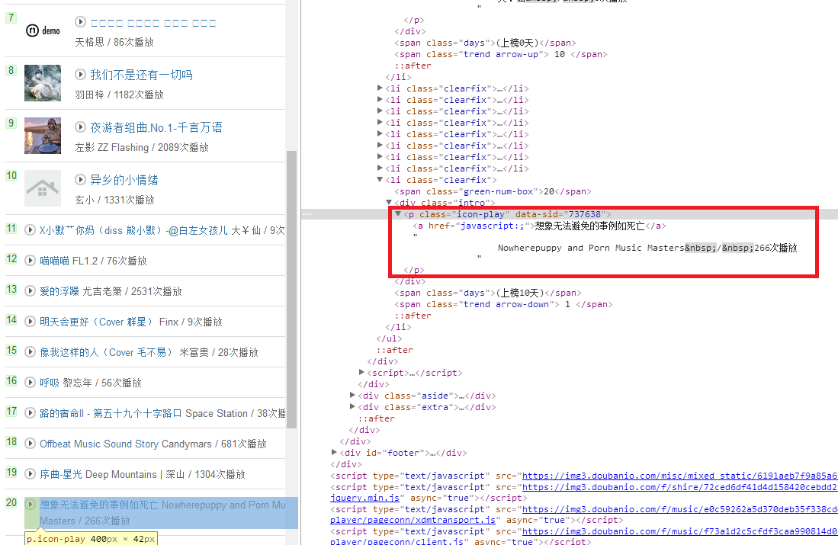Play the track "喵喵喵 FL1.2"

pyautogui.click(x=29, y=259)
